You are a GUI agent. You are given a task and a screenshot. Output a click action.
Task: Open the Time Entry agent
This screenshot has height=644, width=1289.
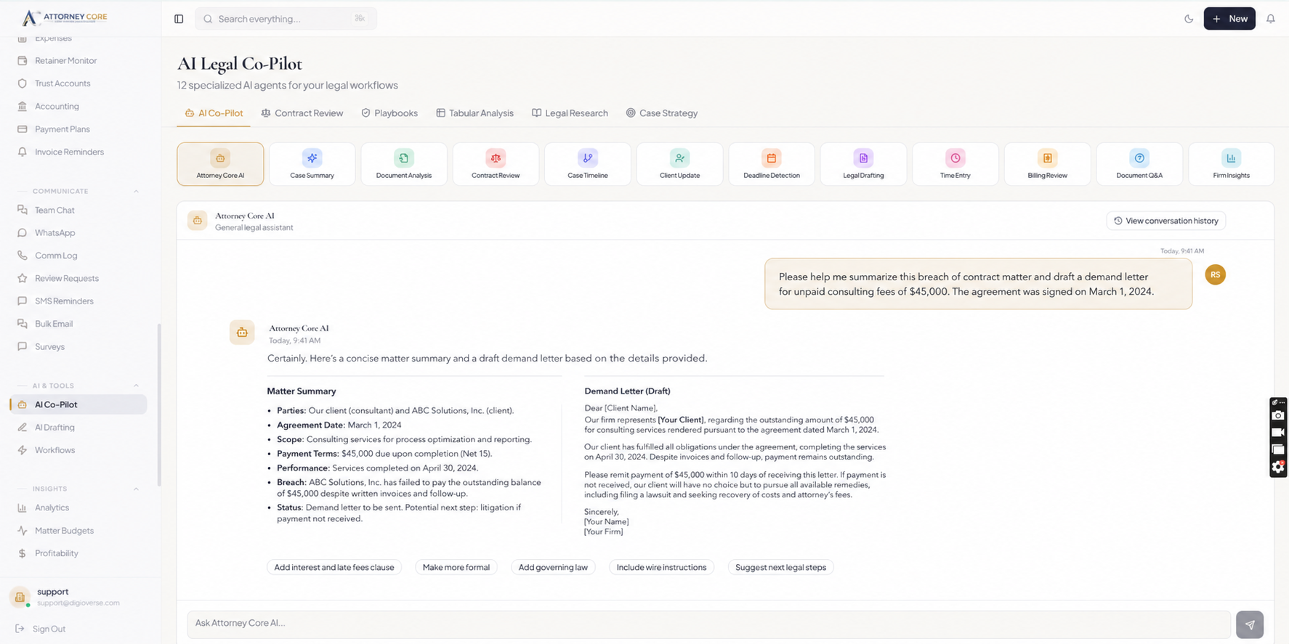click(x=955, y=164)
